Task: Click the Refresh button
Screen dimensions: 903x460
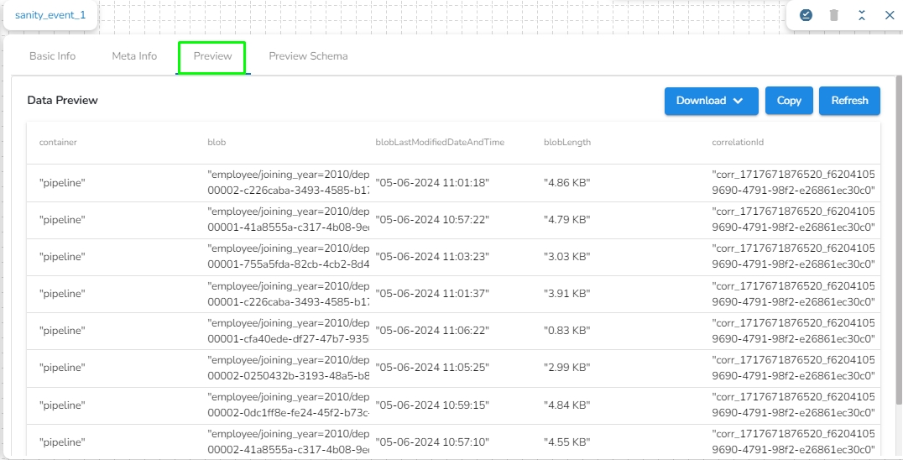Action: 849,101
